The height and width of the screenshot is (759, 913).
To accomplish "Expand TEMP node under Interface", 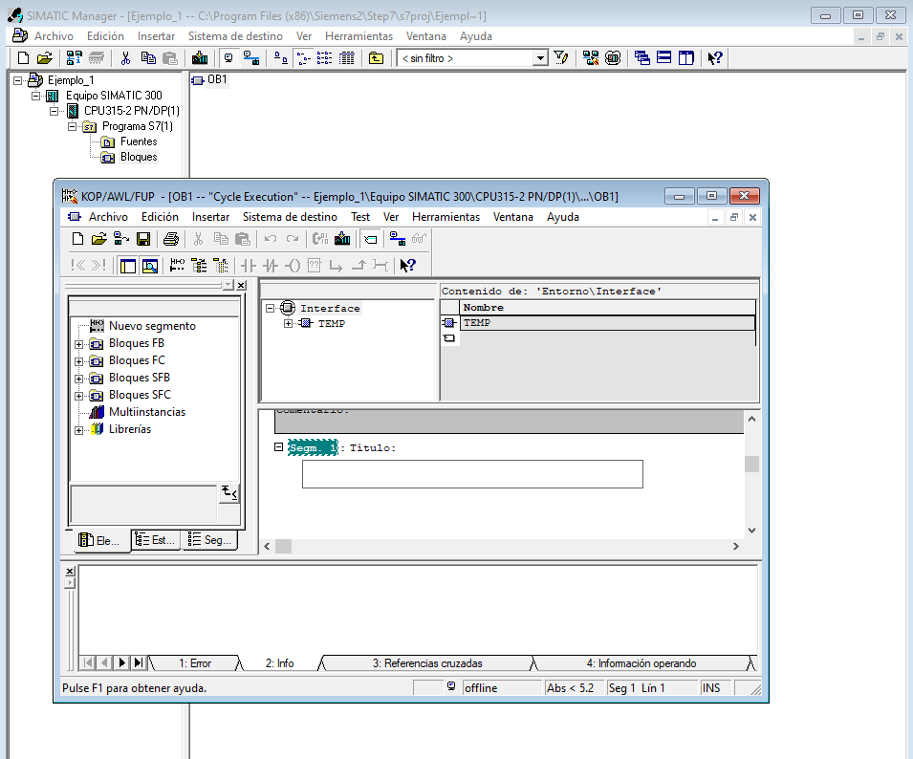I will pos(288,324).
